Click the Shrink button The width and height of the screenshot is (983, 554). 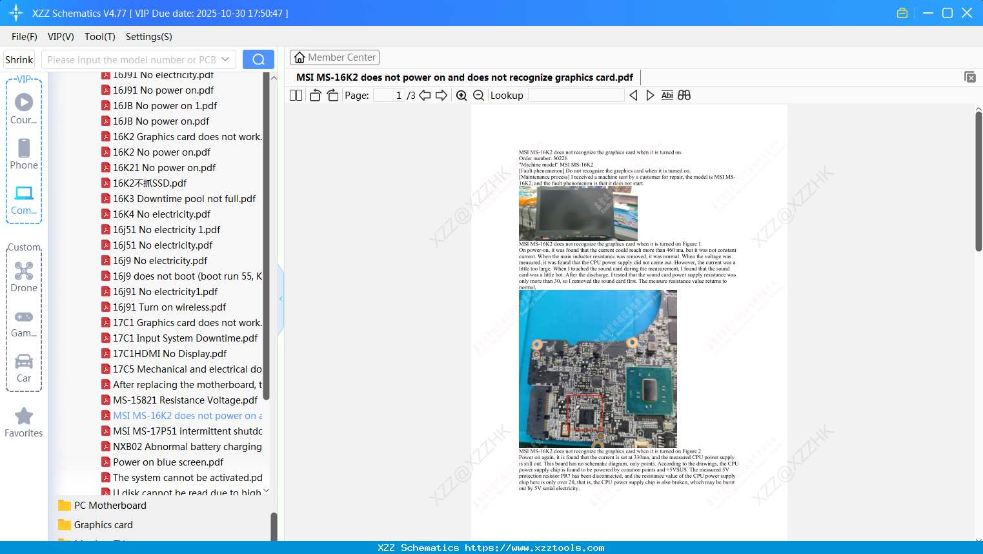tap(19, 59)
